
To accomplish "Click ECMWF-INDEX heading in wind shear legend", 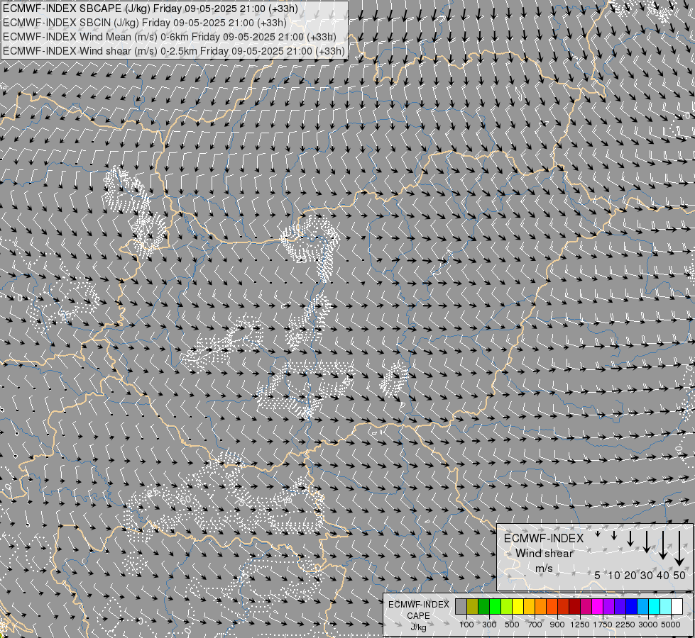I will (x=544, y=538).
